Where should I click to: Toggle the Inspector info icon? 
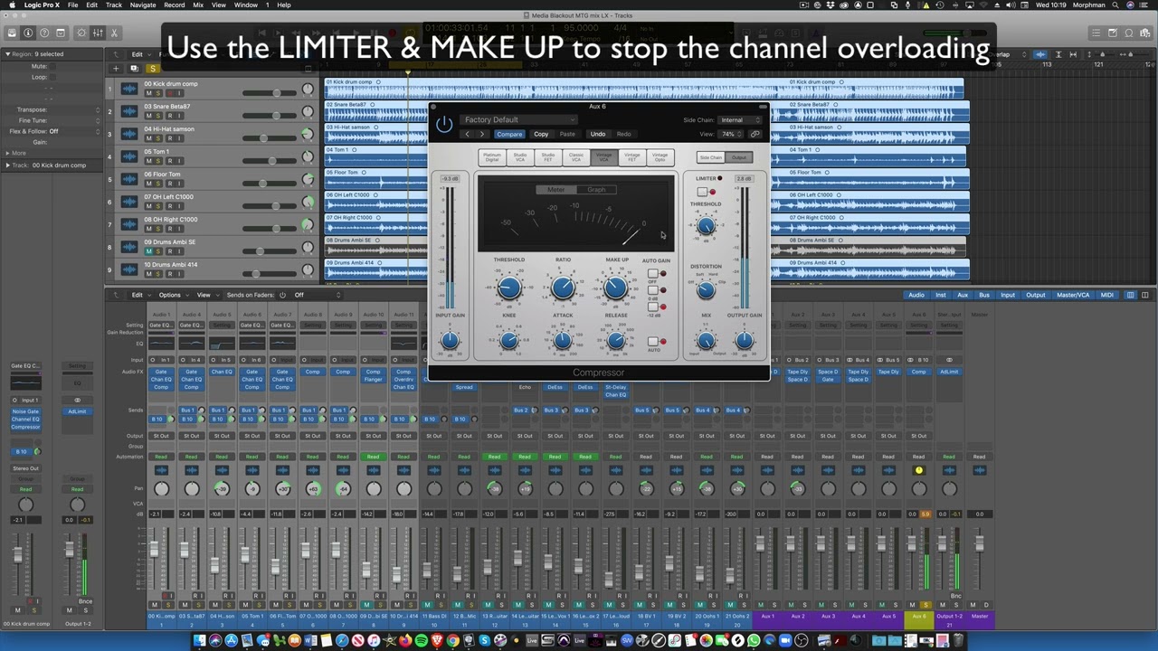coord(28,33)
